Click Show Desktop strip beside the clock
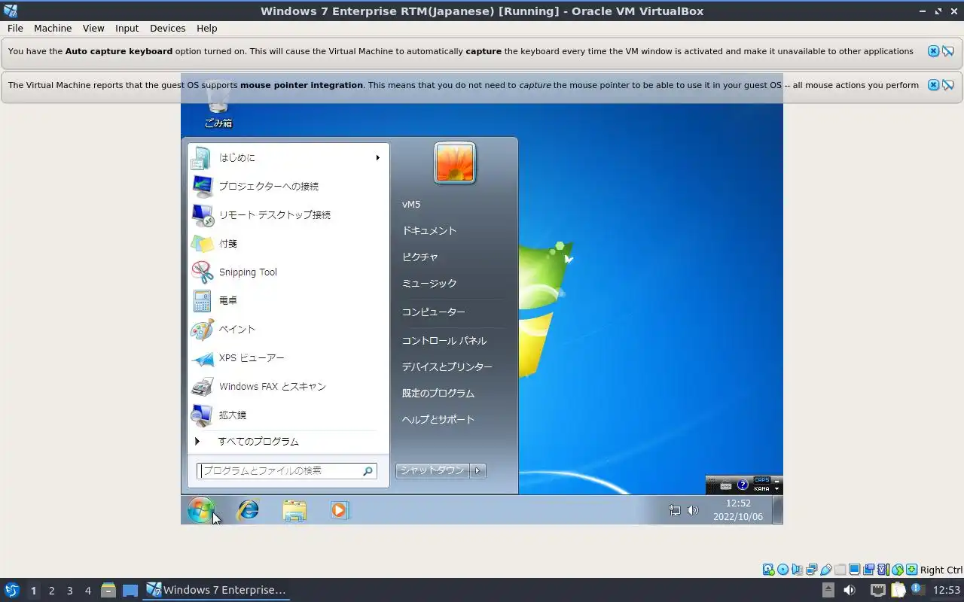Viewport: 964px width, 602px height. tap(778, 510)
